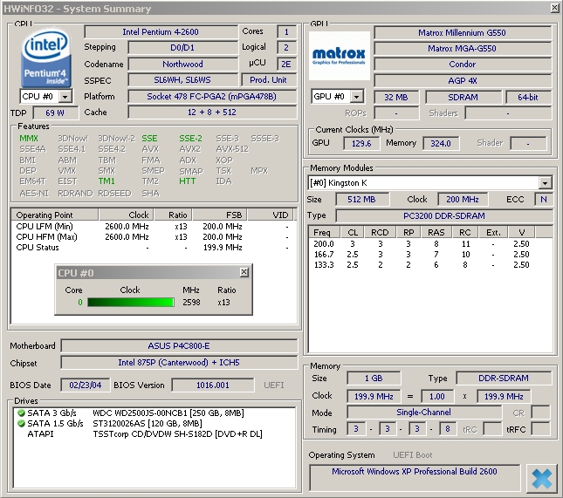Click green status icon for SATA 1.5 Gb/s drive

click(x=21, y=423)
